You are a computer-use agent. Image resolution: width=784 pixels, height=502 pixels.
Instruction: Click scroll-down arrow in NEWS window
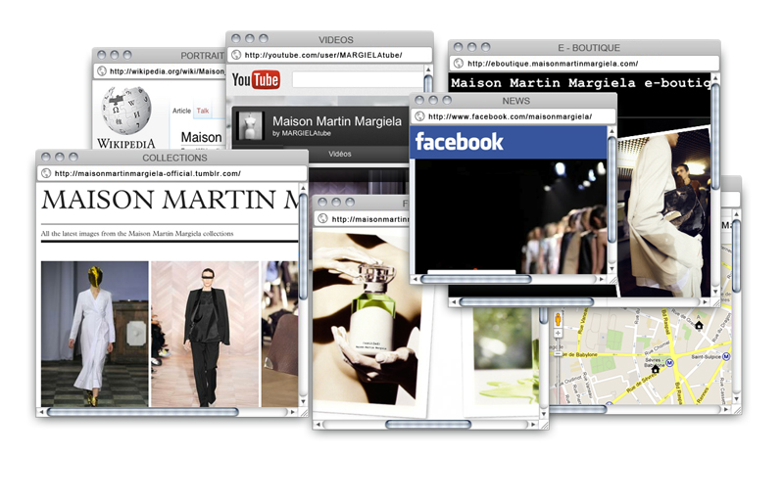tap(612, 269)
